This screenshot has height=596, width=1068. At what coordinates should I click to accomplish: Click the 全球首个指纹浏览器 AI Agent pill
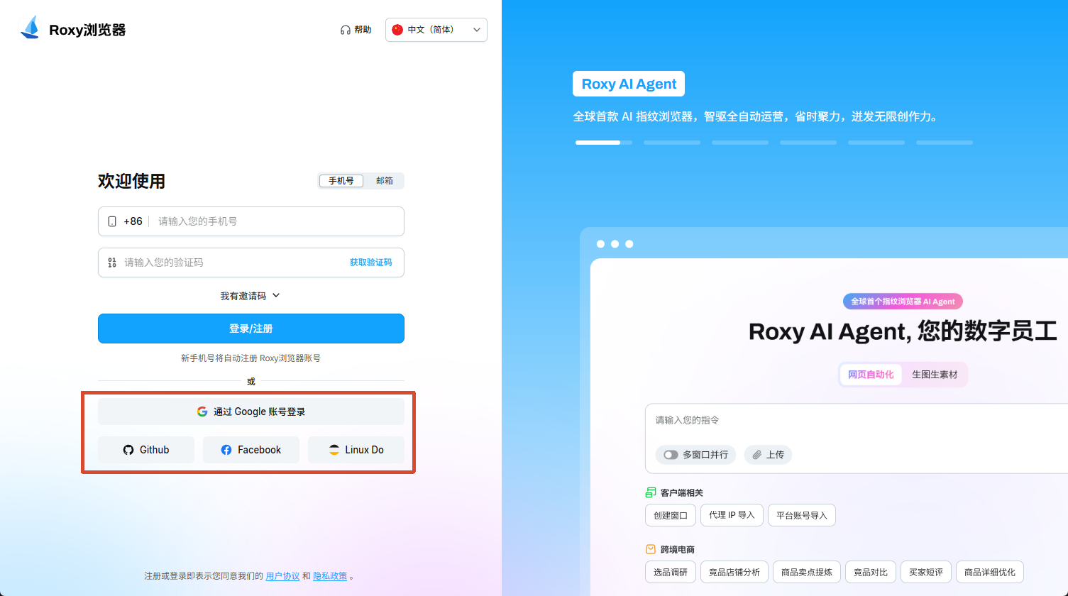point(903,302)
